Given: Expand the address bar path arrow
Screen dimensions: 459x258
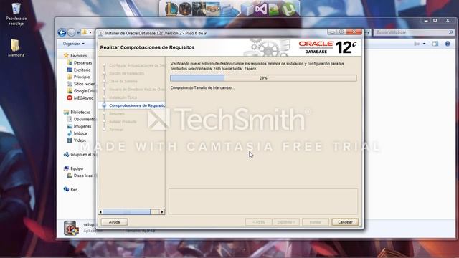Looking at the screenshot, I should (90, 32).
